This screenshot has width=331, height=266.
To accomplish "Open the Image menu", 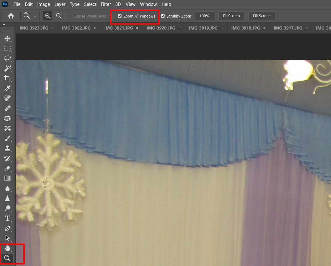I will tap(43, 4).
